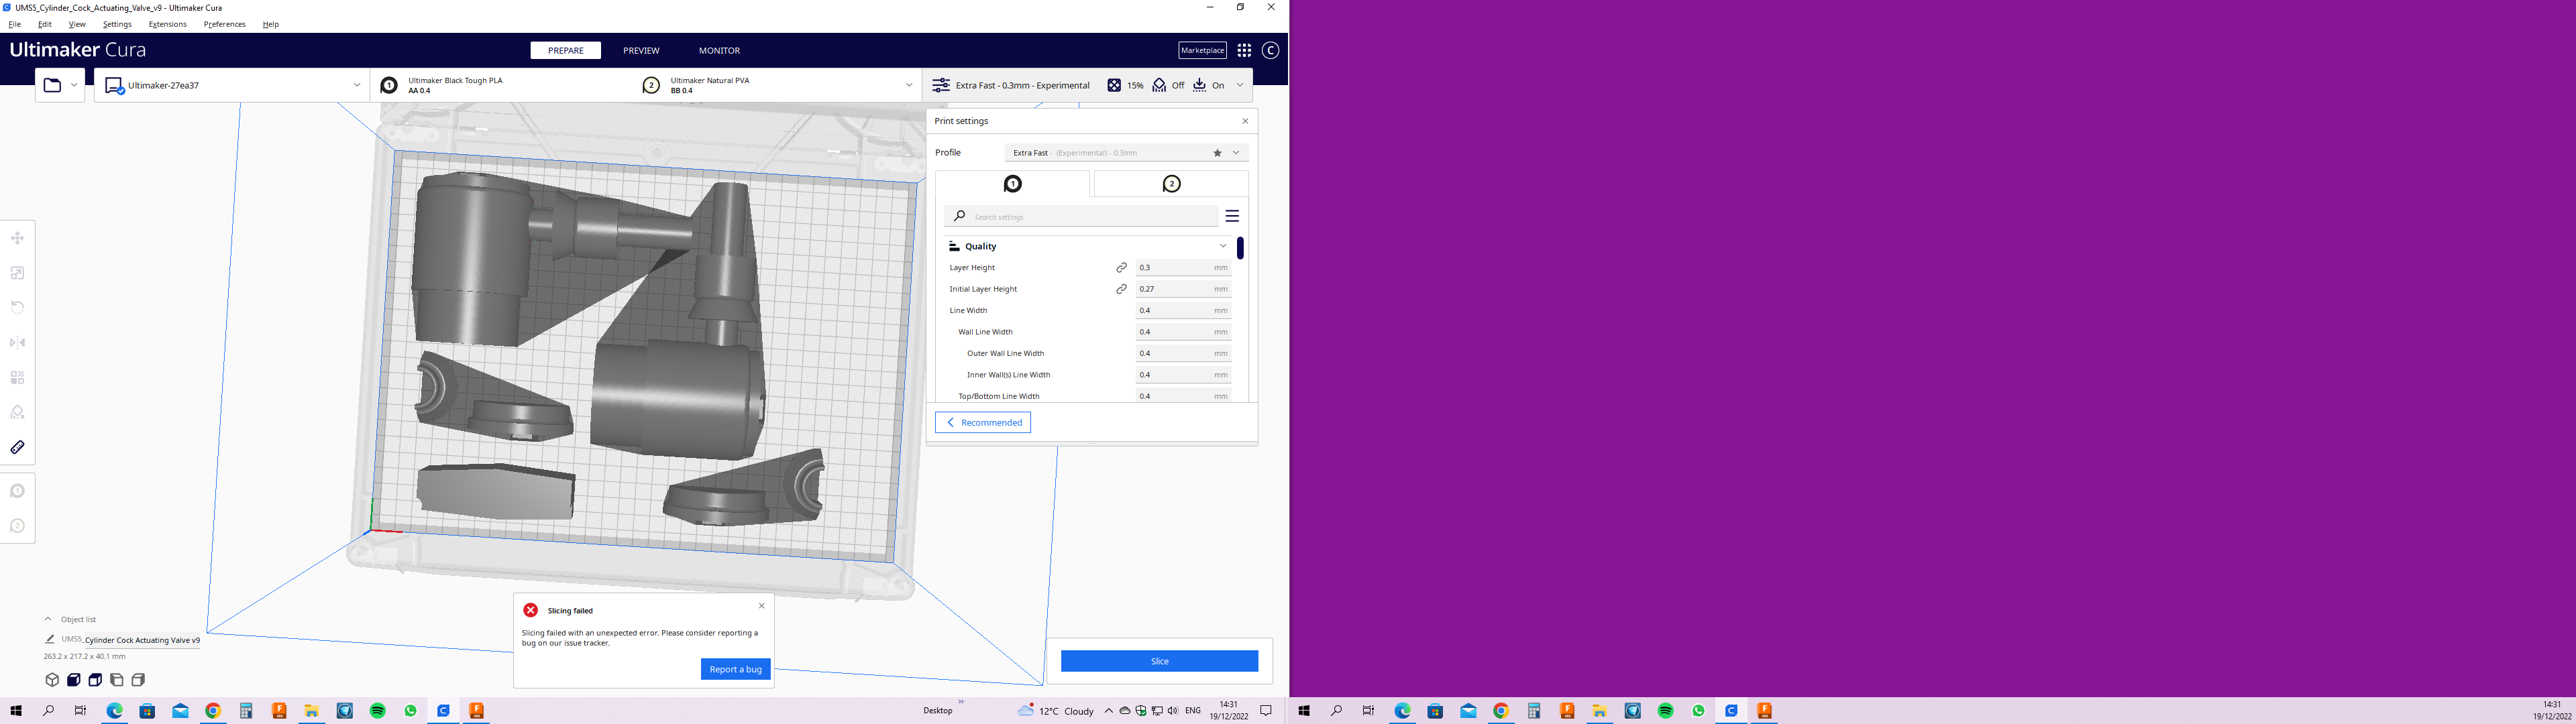This screenshot has height=724, width=2576.
Task: Toggle adhesion On setting
Action: point(1210,85)
